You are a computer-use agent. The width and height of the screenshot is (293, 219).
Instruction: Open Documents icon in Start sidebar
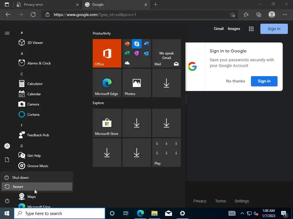(7, 160)
